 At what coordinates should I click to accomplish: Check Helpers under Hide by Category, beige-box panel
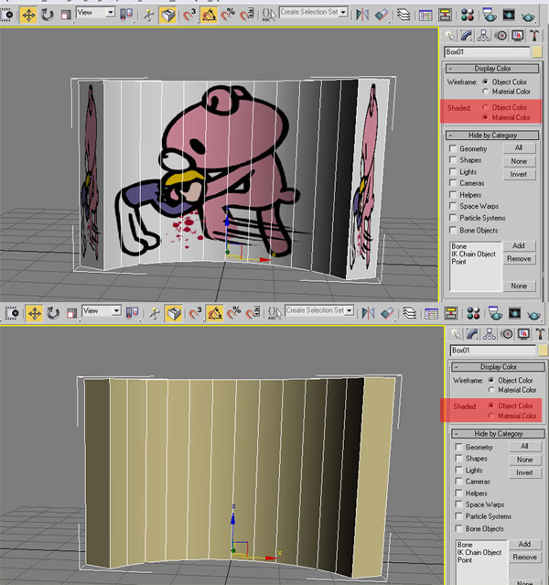pyautogui.click(x=458, y=493)
